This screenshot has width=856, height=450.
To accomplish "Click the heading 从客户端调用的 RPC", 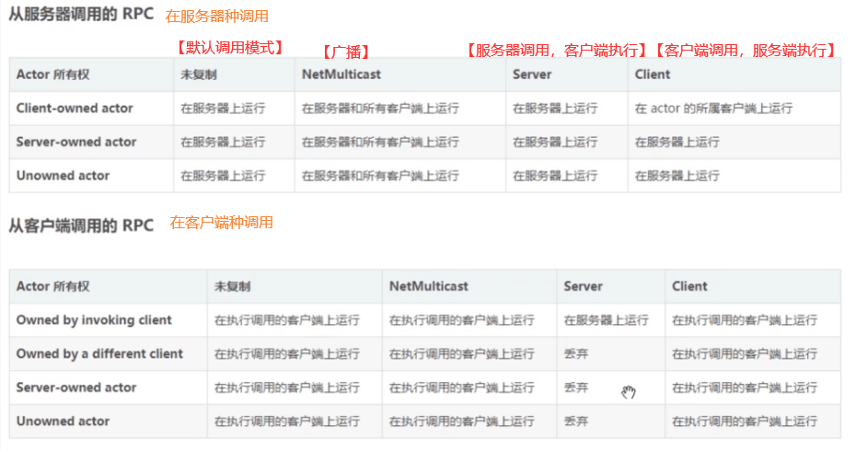I will [x=81, y=225].
